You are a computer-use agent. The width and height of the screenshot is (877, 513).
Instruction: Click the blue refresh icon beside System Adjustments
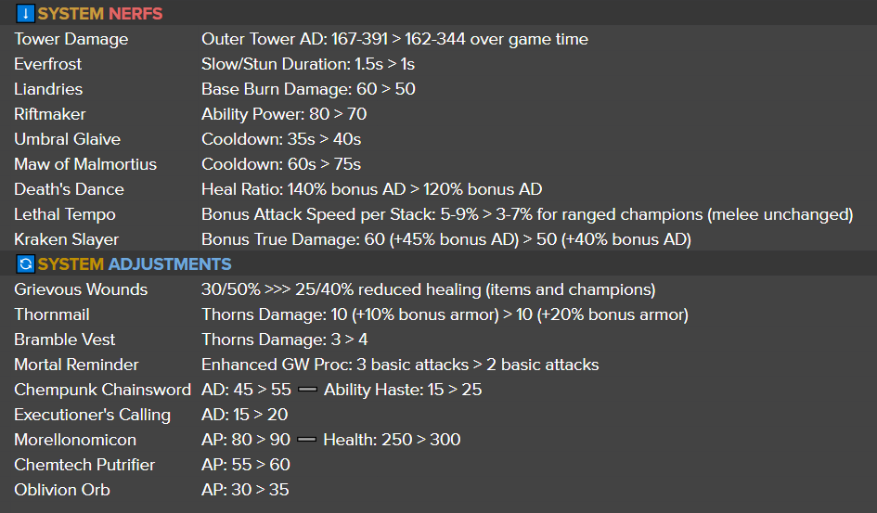coord(25,264)
